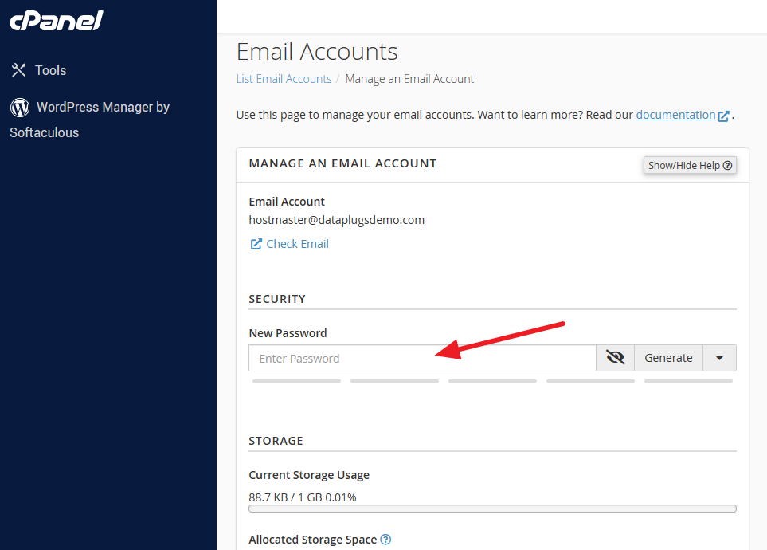The height and width of the screenshot is (550, 767).
Task: Click the question-mark icon on Show/Hide Help
Action: coord(727,165)
